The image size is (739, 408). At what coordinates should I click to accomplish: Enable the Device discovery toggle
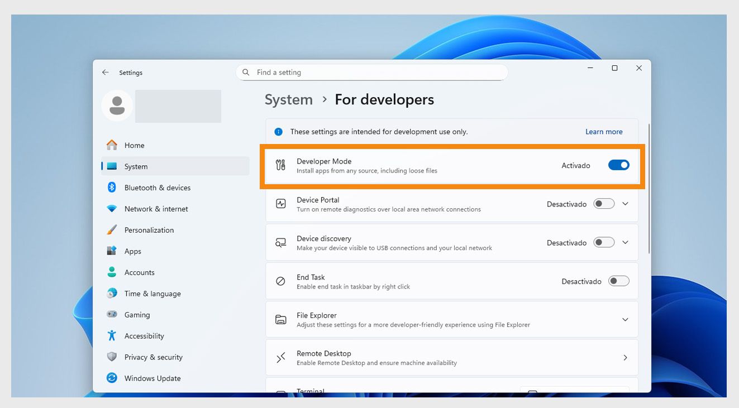pyautogui.click(x=604, y=242)
